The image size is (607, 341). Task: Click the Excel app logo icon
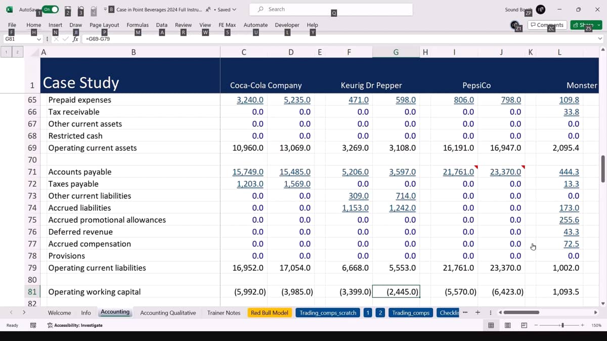pyautogui.click(x=9, y=9)
